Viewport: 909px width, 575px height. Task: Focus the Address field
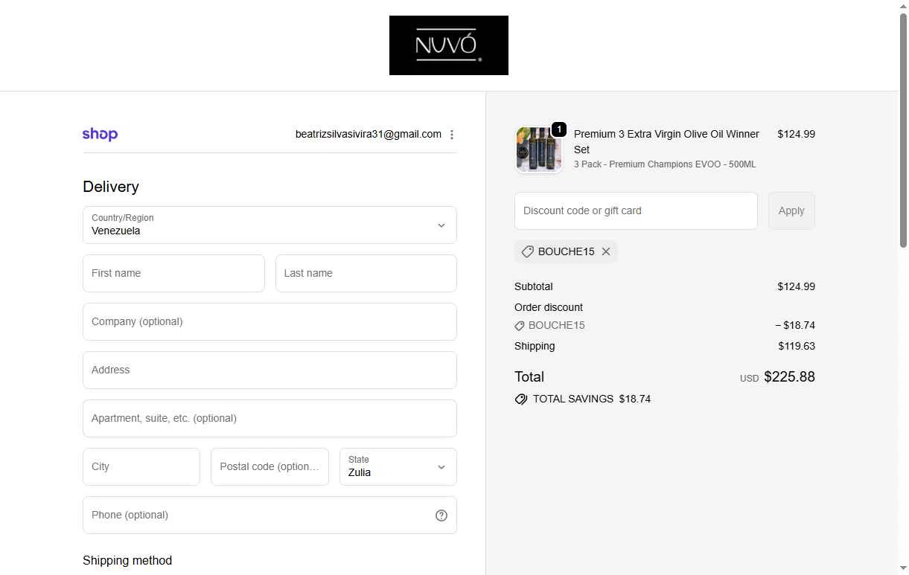269,370
